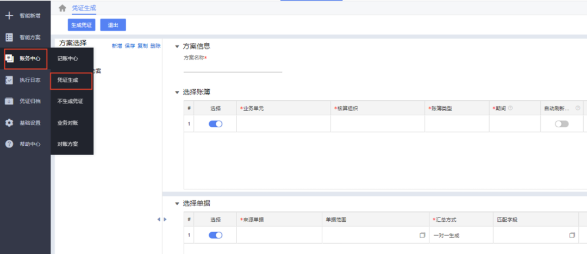Click the 保存 link
587x254 pixels.
[130, 46]
